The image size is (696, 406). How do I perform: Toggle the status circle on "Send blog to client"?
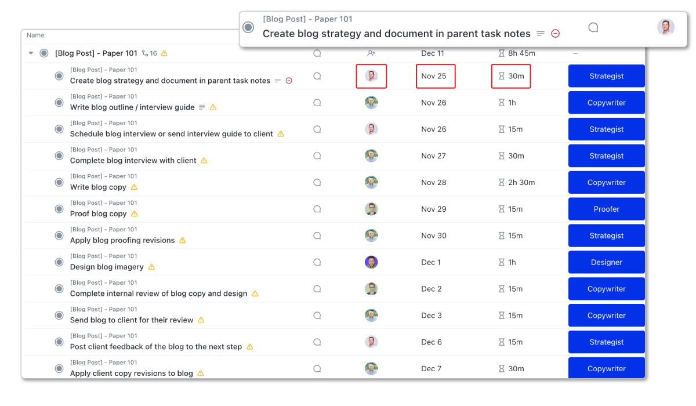(59, 315)
